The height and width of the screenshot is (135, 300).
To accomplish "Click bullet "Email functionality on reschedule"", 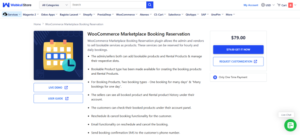I will pos(129,124).
